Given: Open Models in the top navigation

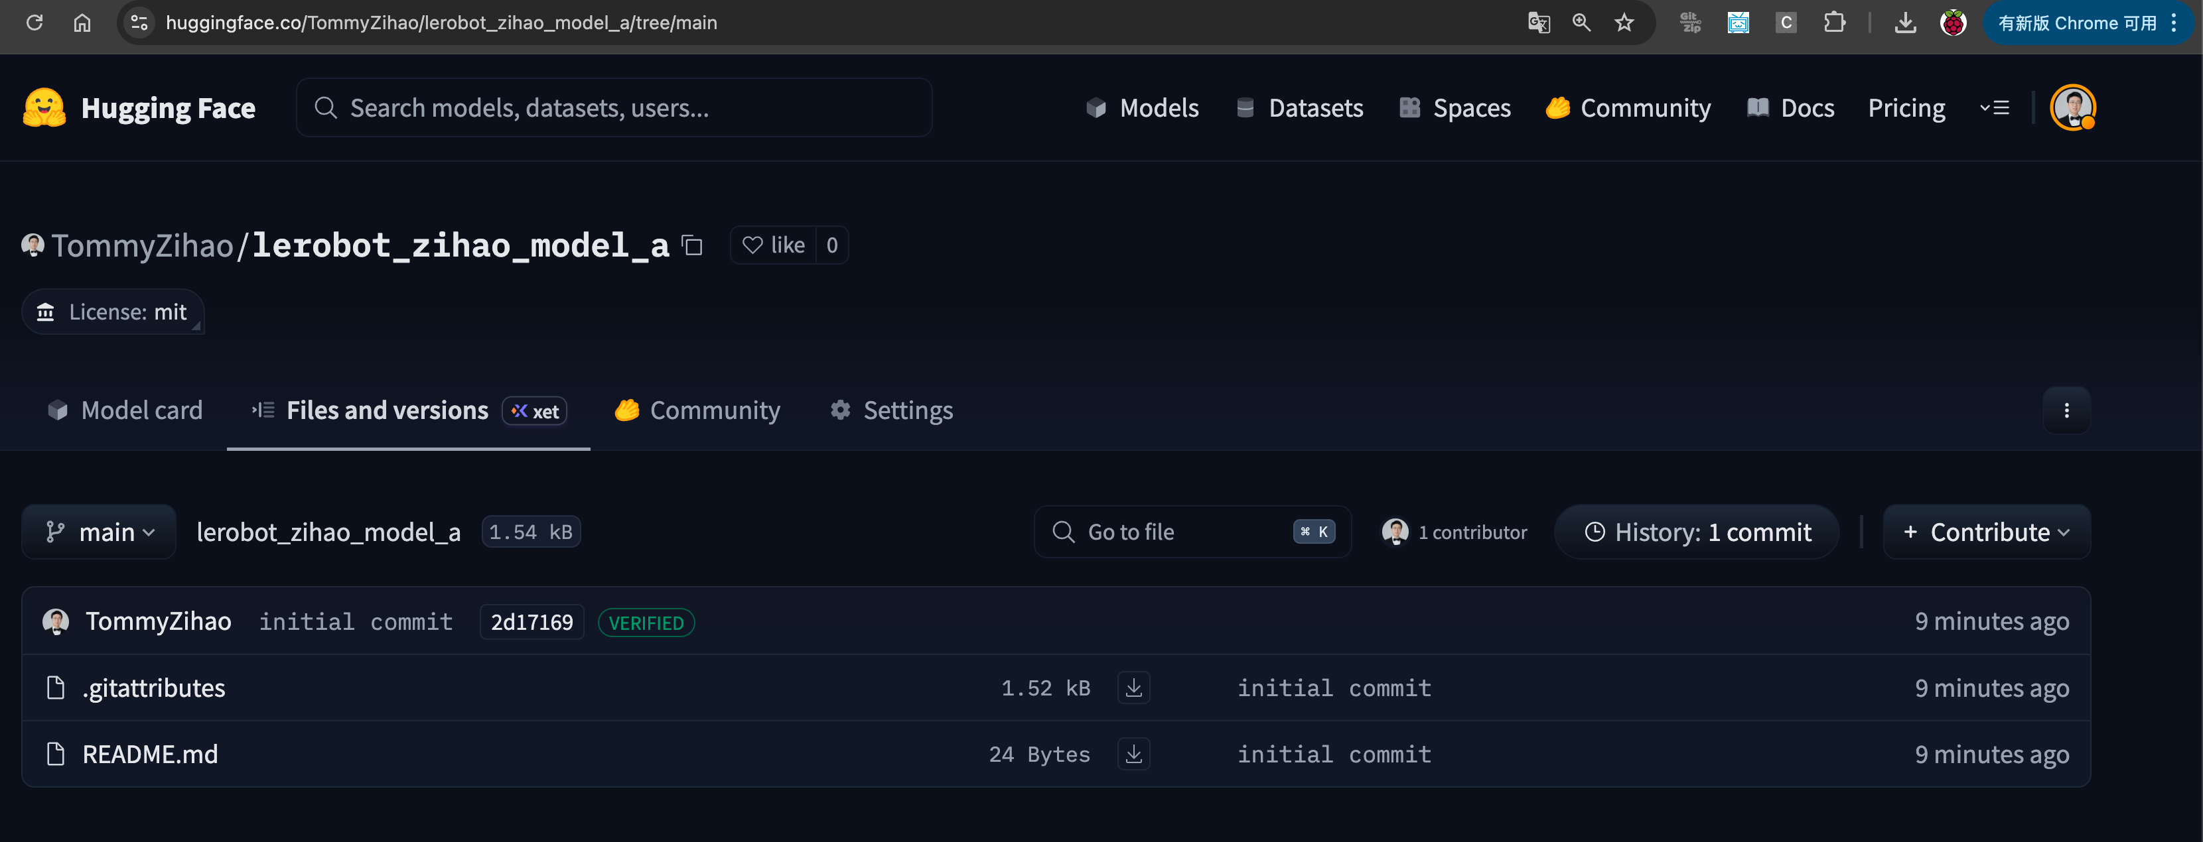Looking at the screenshot, I should 1143,107.
